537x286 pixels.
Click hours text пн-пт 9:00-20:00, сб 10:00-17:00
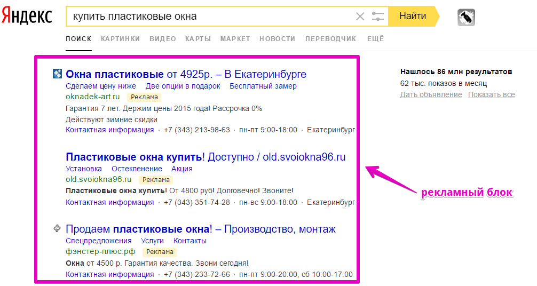coord(296,274)
